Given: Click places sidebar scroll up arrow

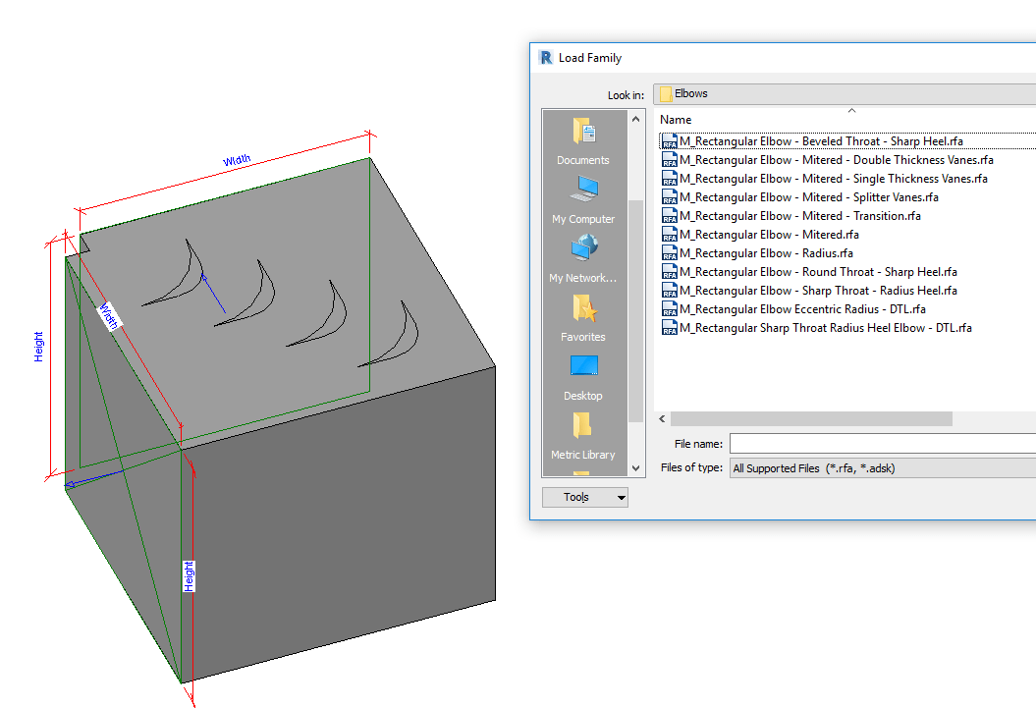Looking at the screenshot, I should click(x=635, y=119).
